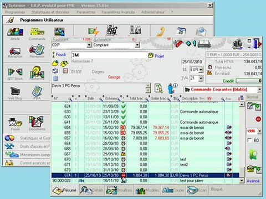Open the Statistiques et données menu
Viewport: 266px width, 199px height.
[50, 12]
